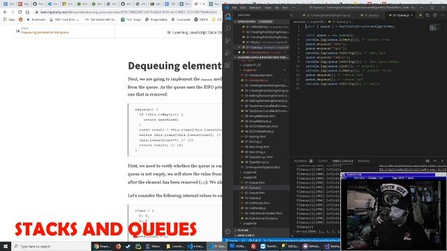Screen dimensions: 447x251
Task: Open 01-Queue.html in chapter05 folder
Action: pos(254,183)
